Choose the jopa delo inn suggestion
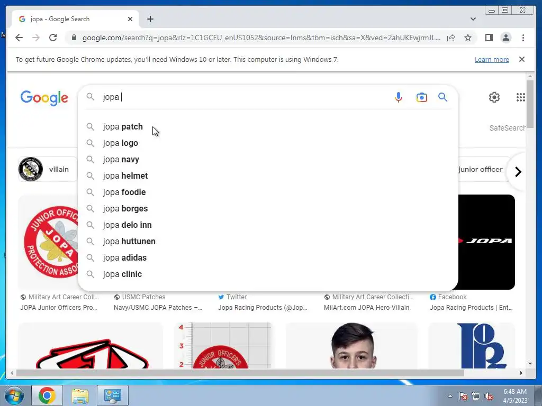 268,225
